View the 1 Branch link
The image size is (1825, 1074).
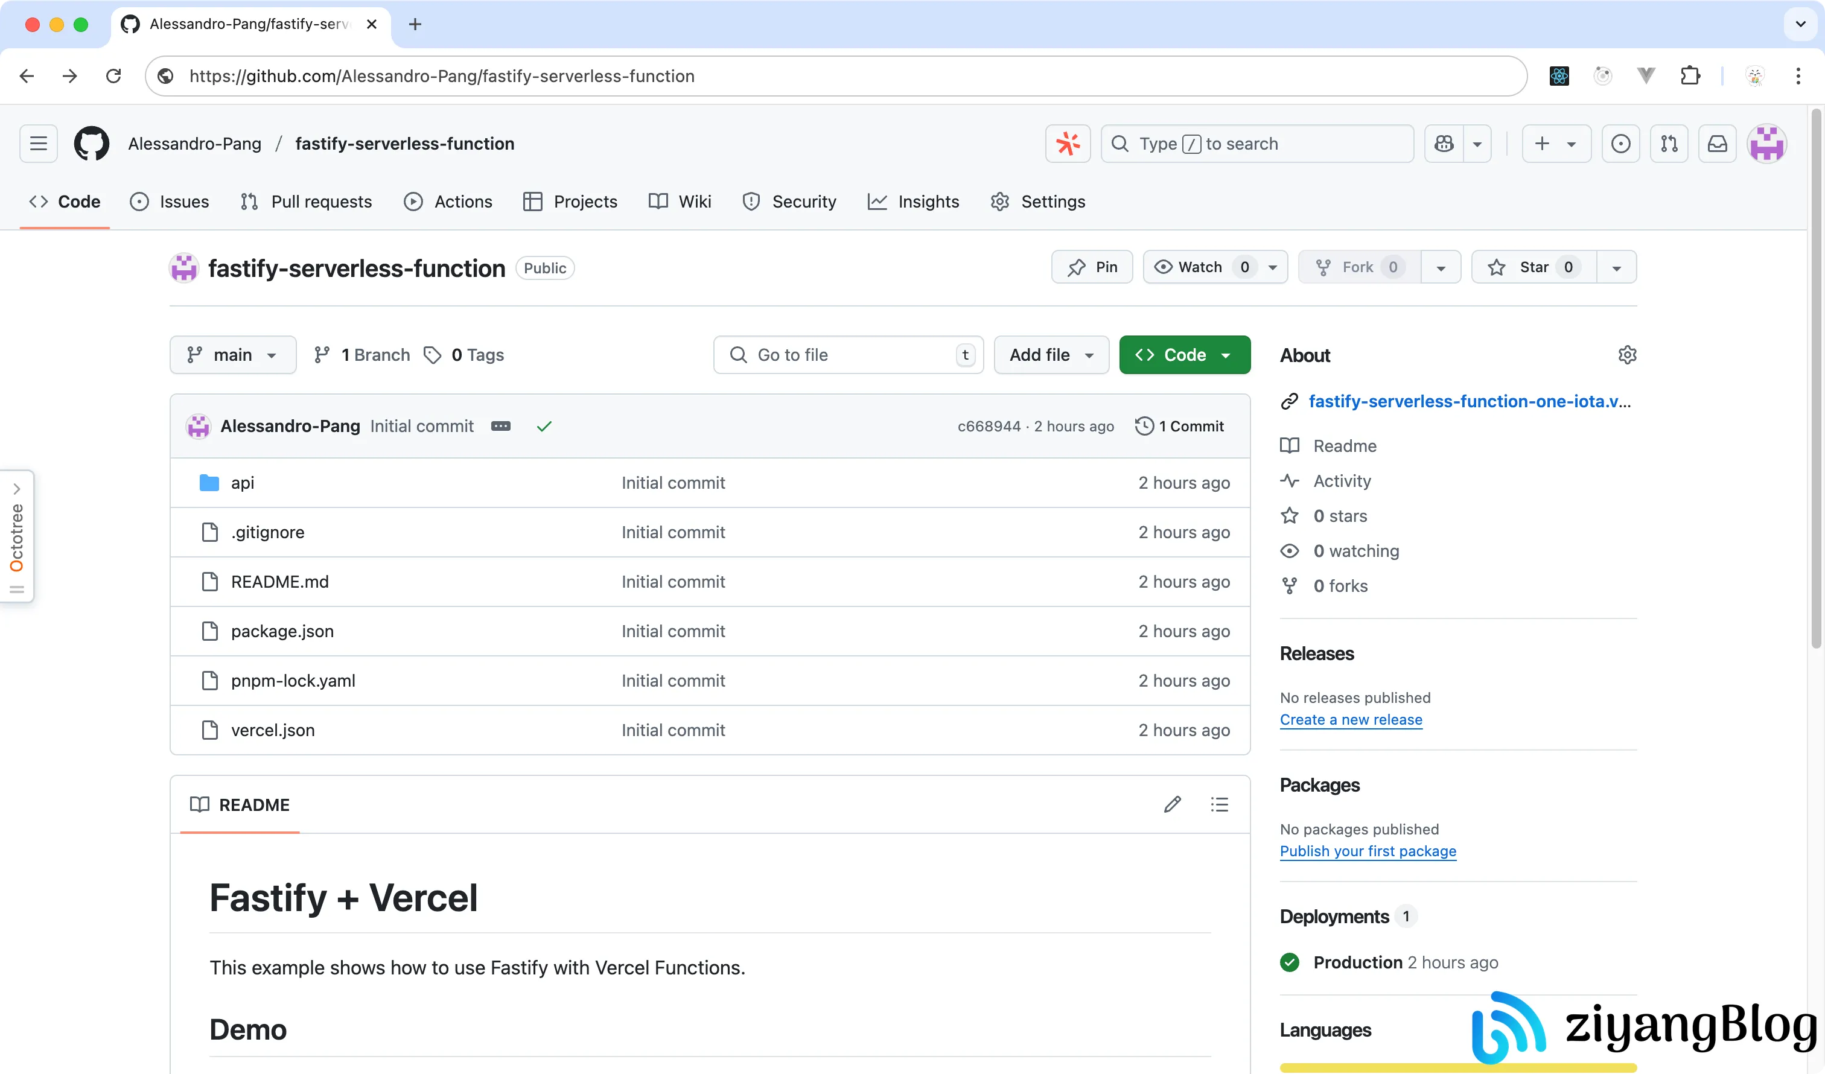click(362, 355)
